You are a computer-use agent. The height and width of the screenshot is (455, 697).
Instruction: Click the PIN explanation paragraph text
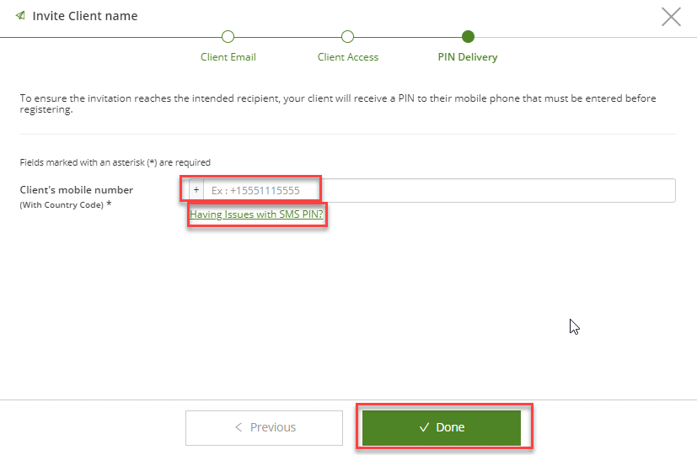[x=338, y=103]
